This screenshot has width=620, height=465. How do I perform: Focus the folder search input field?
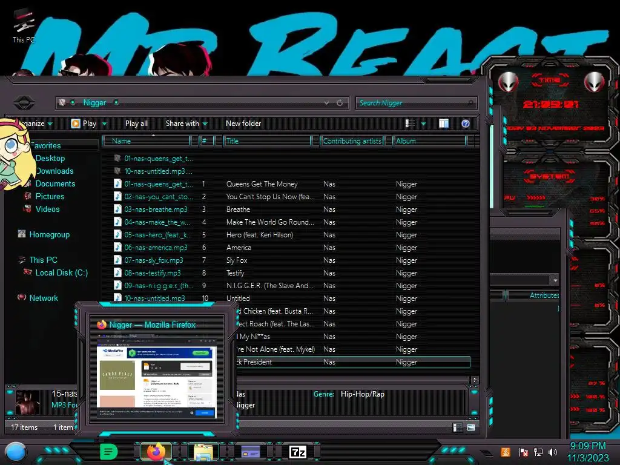point(417,103)
